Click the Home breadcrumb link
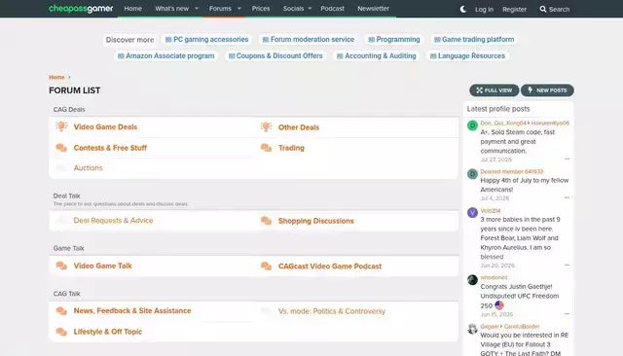The height and width of the screenshot is (356, 623). tap(56, 77)
